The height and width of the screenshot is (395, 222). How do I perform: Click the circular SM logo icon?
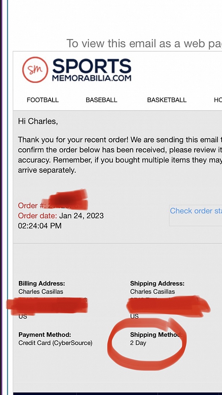click(35, 70)
